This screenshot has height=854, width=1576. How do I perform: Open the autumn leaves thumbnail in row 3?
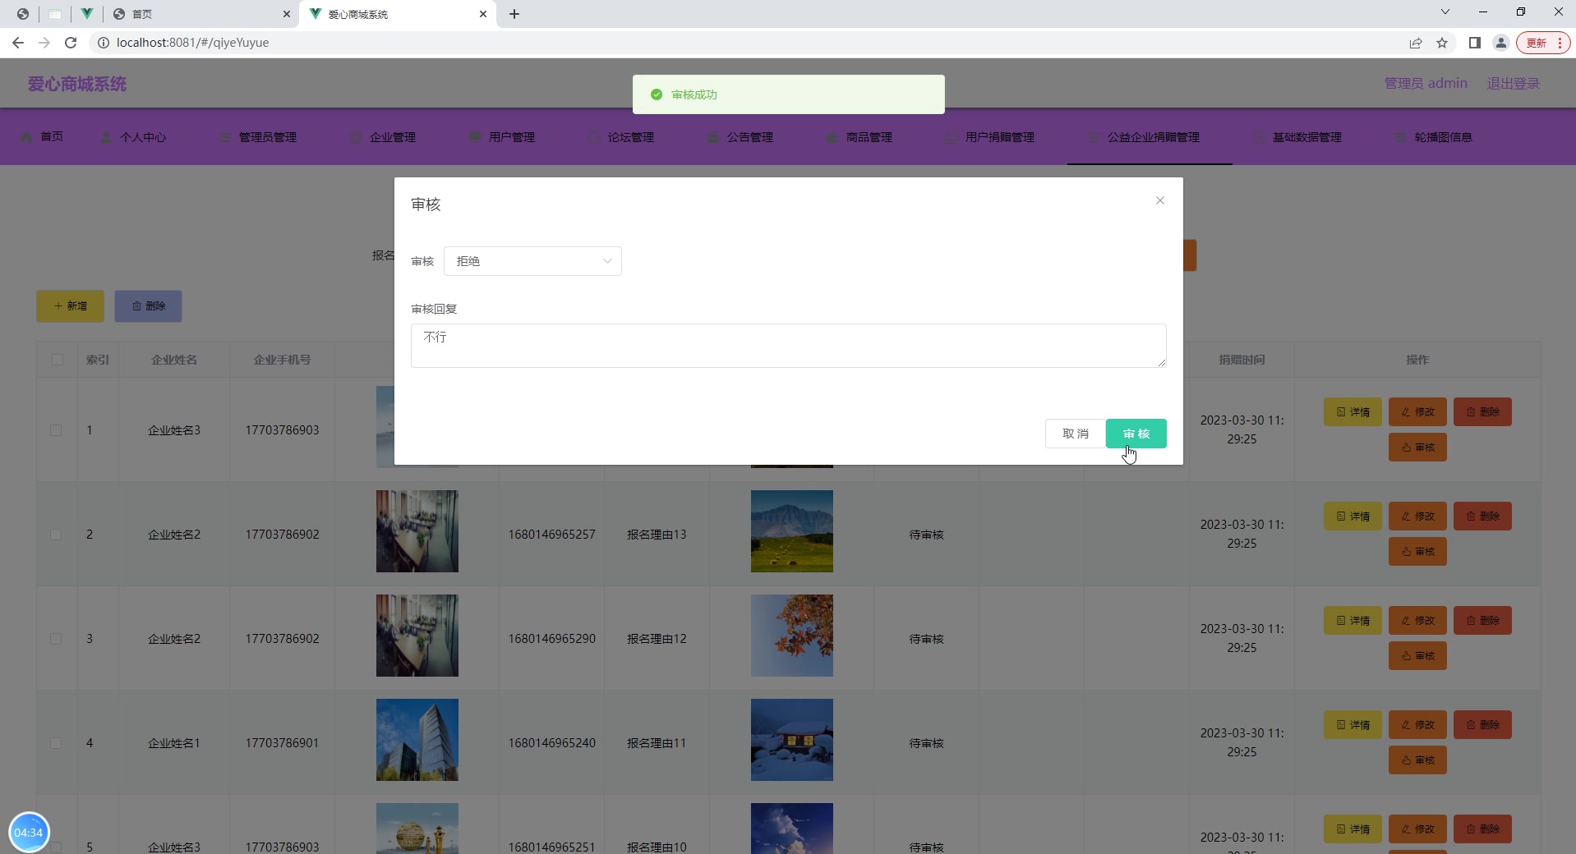click(x=792, y=636)
